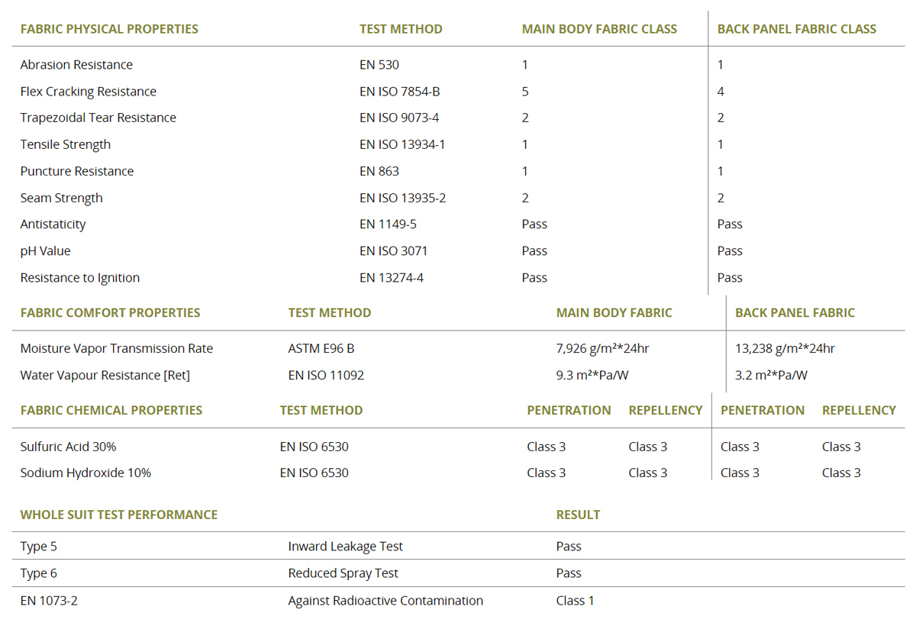Screen dimensions: 916x626
Task: Click the 13,238 g/m²*24hr value
Action: (785, 349)
